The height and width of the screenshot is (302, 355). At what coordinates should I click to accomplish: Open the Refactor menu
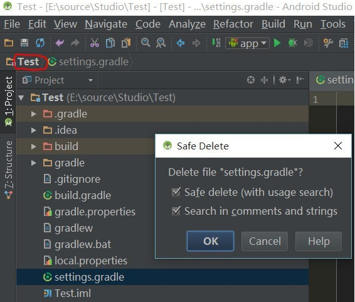[x=233, y=24]
